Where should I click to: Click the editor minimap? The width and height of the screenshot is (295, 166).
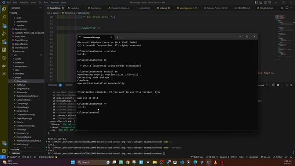(x=284, y=38)
